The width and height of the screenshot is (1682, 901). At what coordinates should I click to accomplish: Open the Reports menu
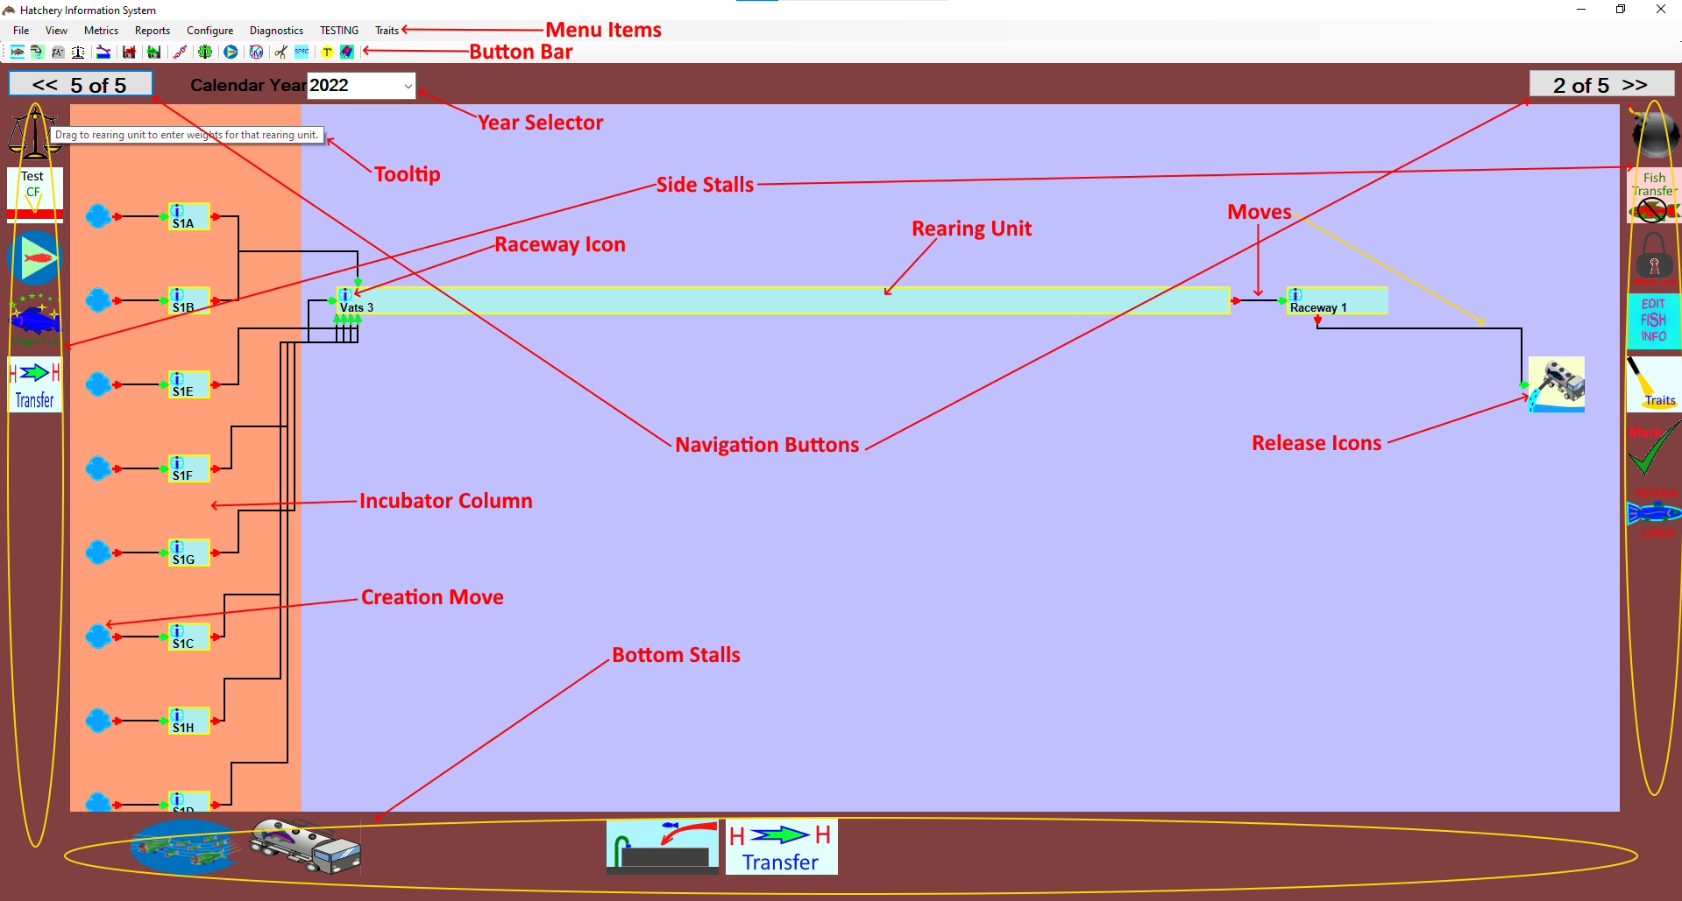pyautogui.click(x=153, y=31)
